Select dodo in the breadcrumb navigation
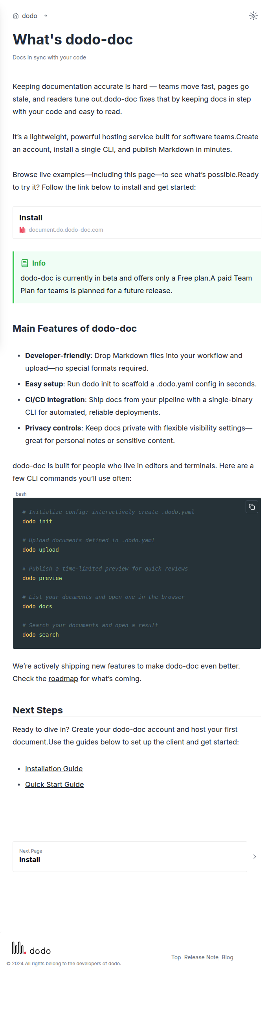The image size is (268, 1014). (29, 16)
